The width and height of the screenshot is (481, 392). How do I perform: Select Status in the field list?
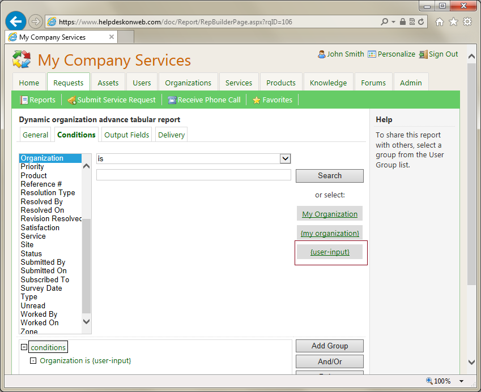tap(31, 253)
